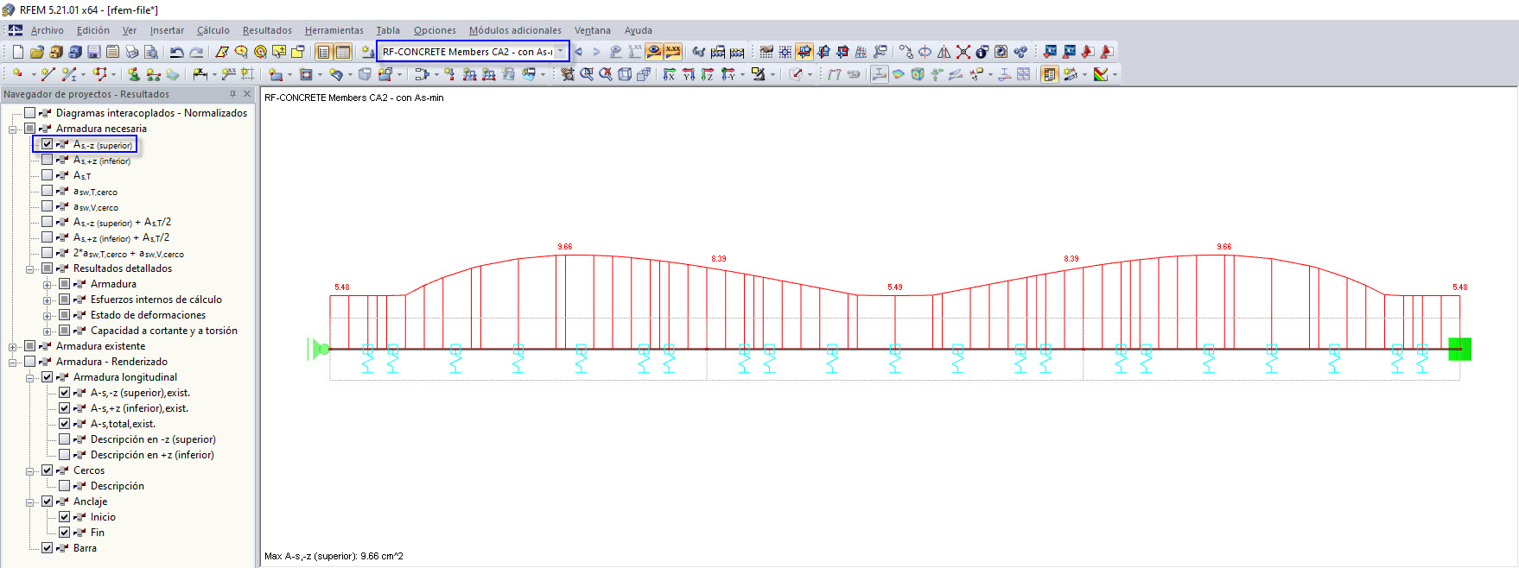The height and width of the screenshot is (568, 1519).
Task: Collapse the Resultados detallados node
Action: click(x=30, y=269)
